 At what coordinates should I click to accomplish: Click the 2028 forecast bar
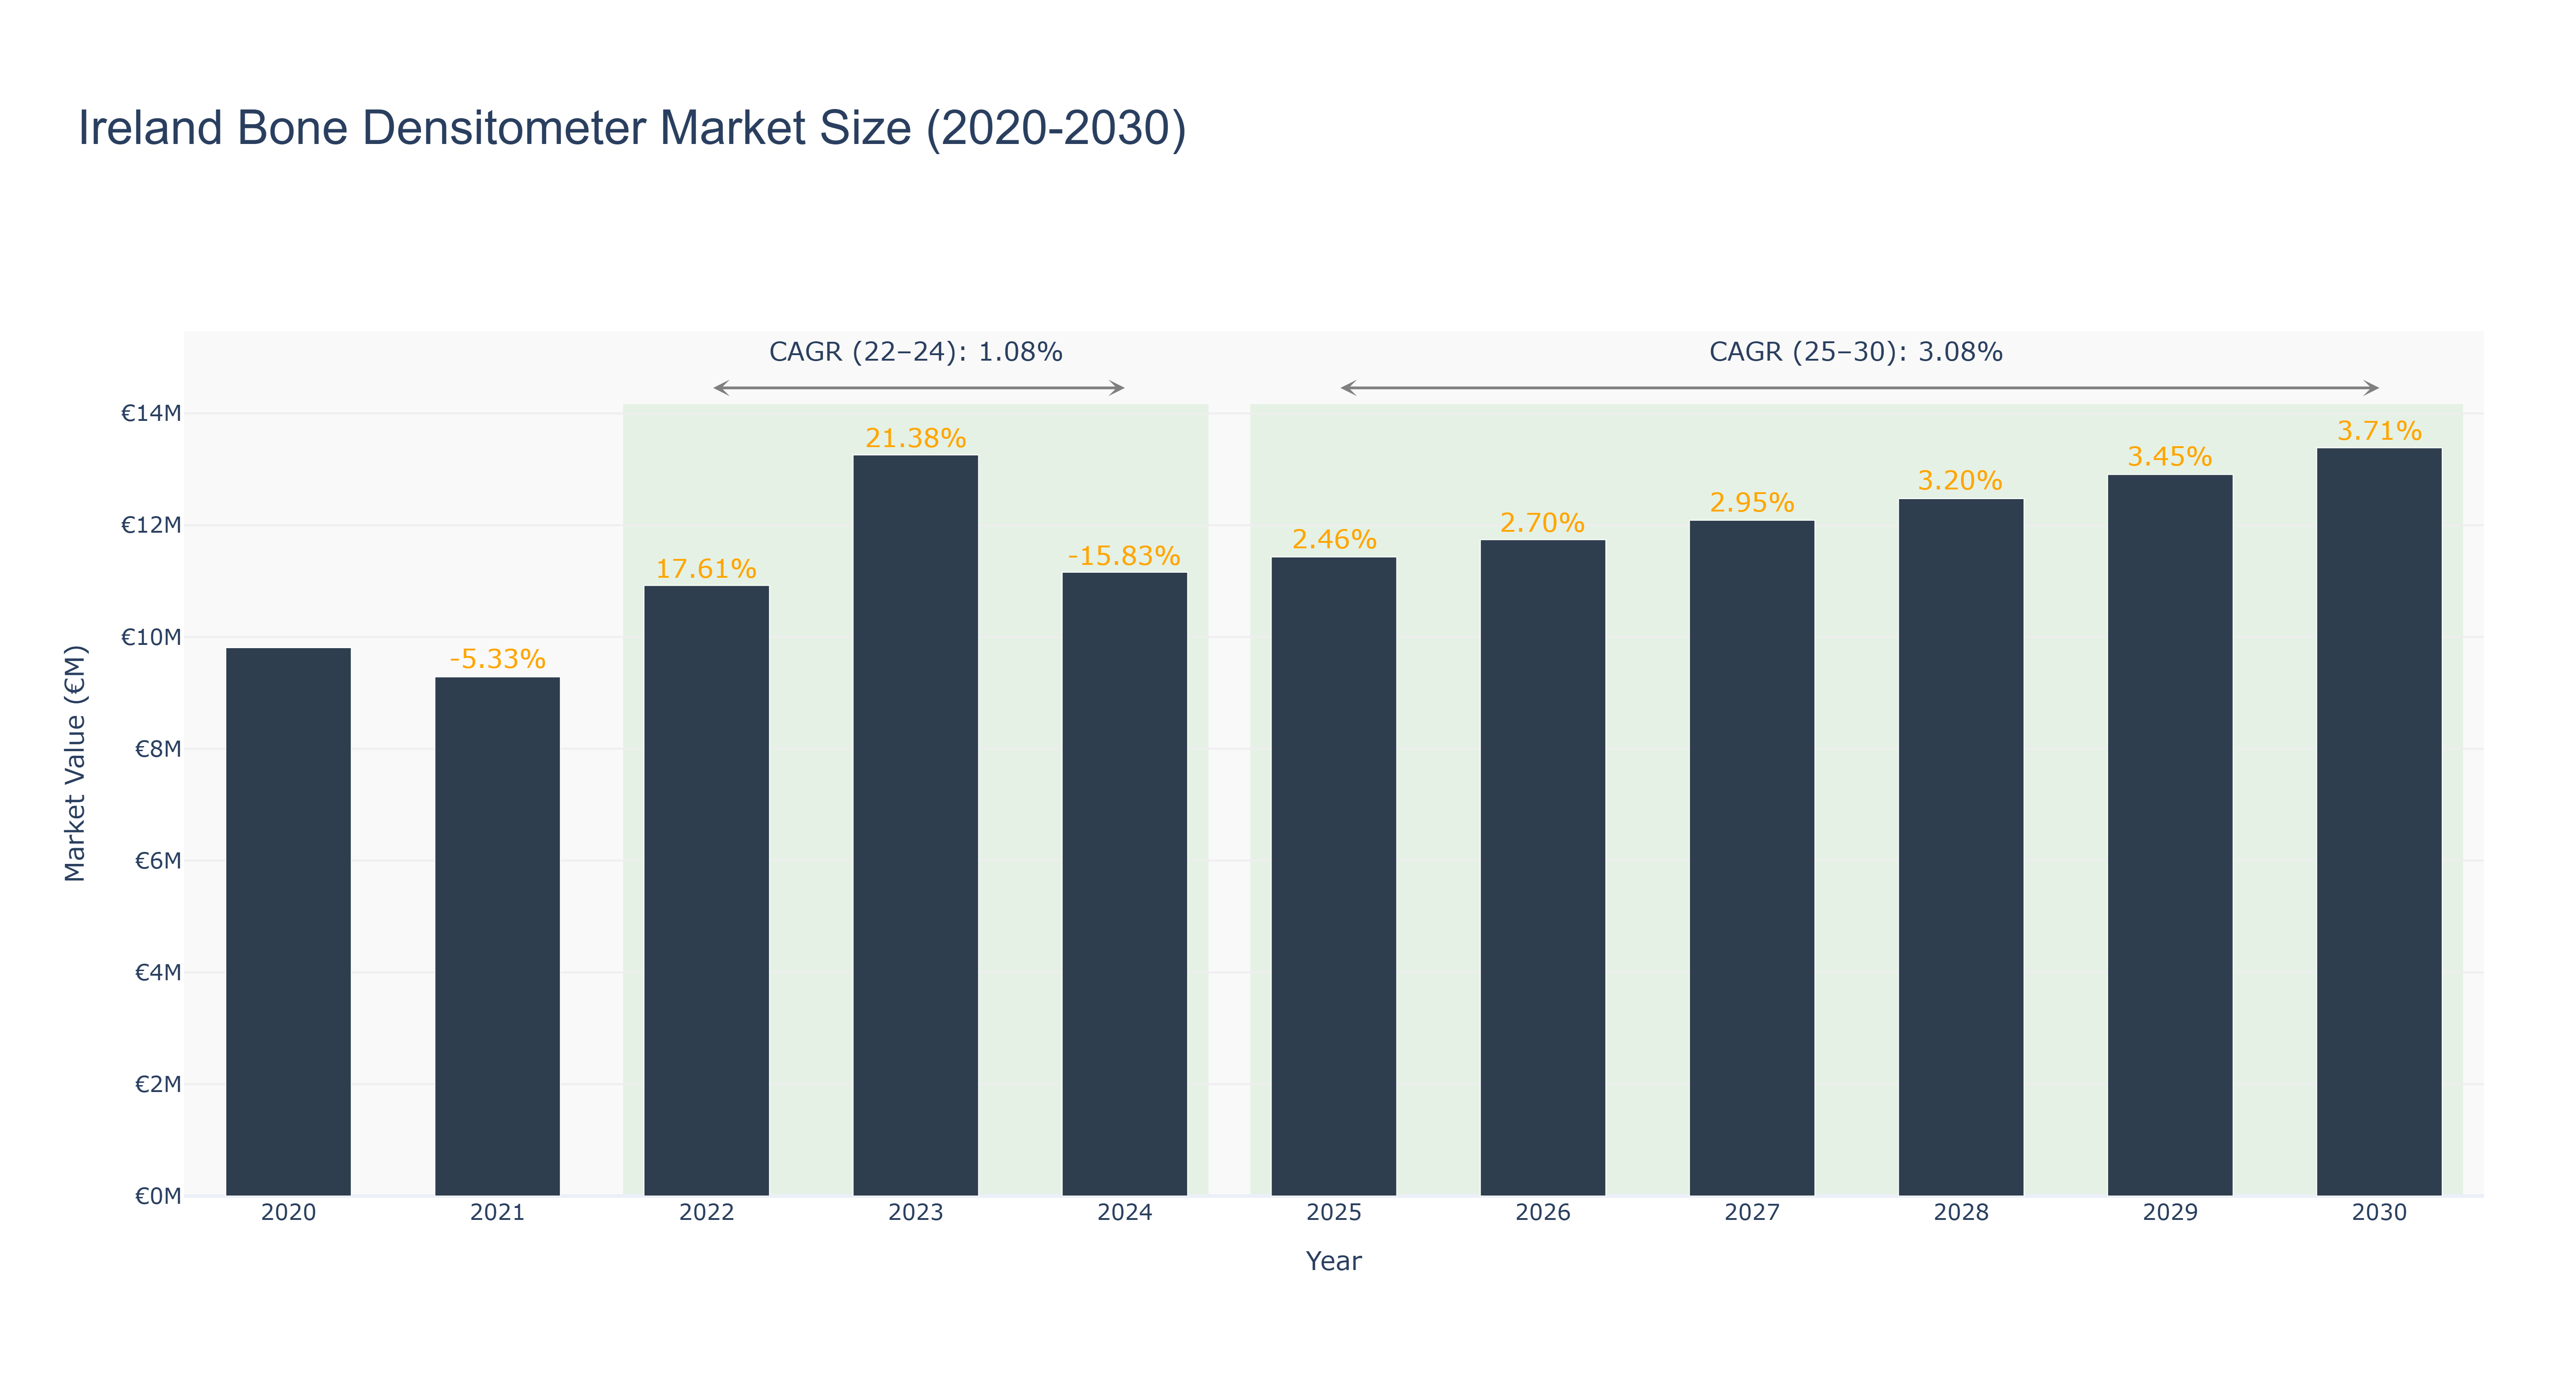[1960, 847]
